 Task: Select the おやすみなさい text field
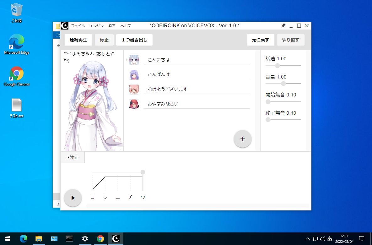click(197, 104)
